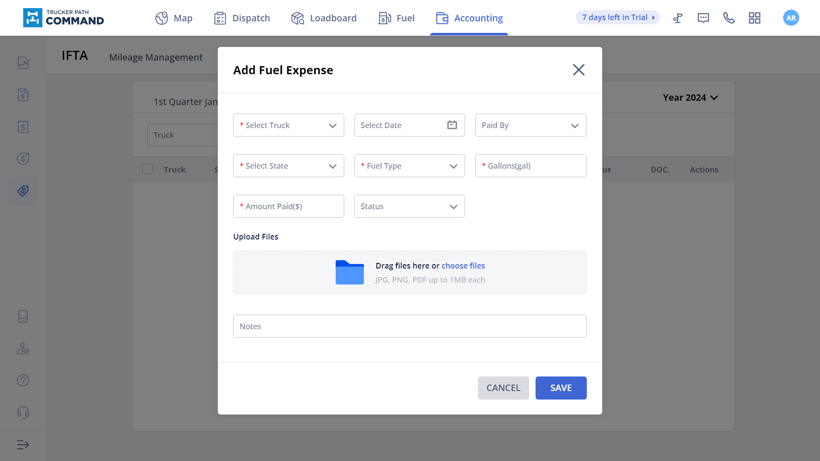The height and width of the screenshot is (461, 820).
Task: Expand the Select Truck dropdown
Action: pyautogui.click(x=289, y=125)
